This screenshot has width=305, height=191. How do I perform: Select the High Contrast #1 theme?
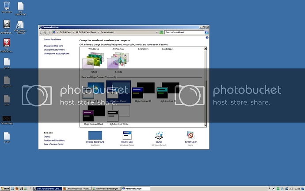tap(143, 92)
